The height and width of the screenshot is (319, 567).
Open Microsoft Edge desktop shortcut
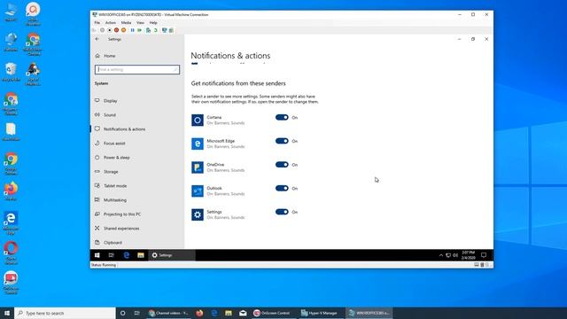(11, 223)
